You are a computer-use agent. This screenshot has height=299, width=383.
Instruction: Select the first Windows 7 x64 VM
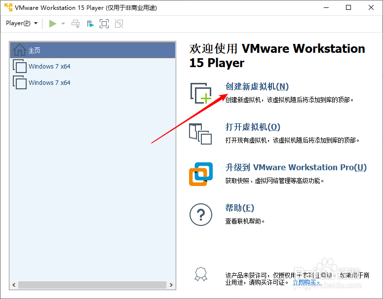[93, 66]
